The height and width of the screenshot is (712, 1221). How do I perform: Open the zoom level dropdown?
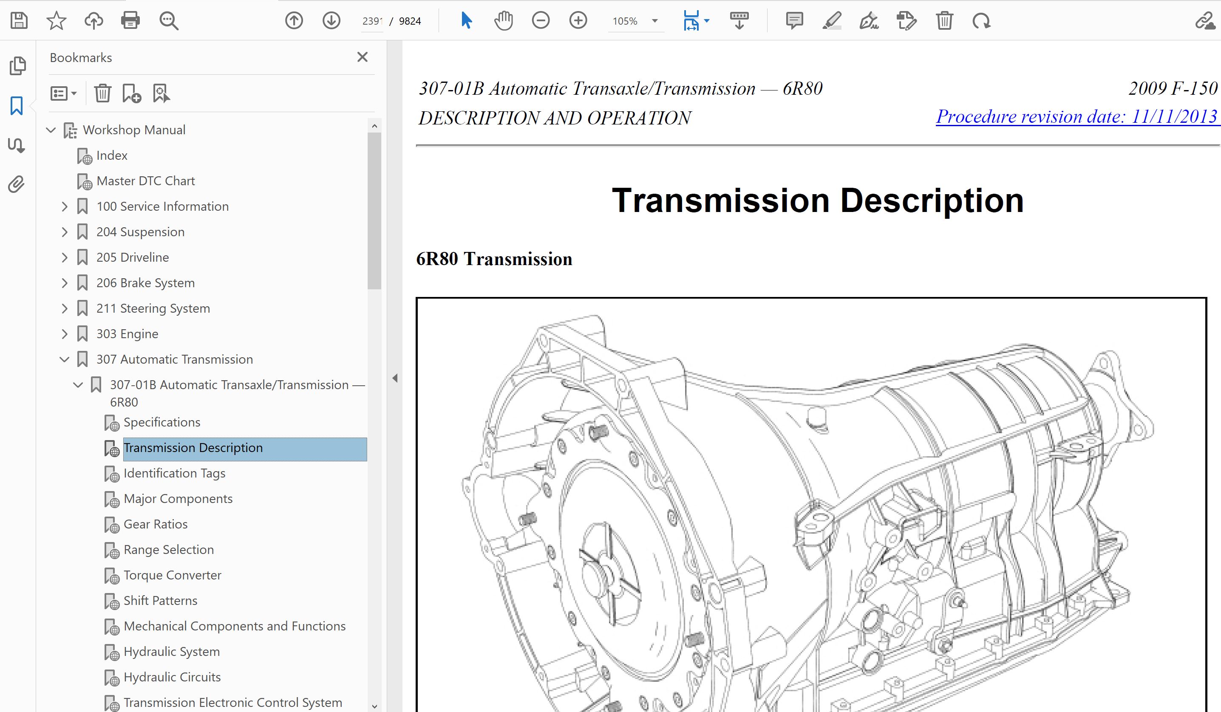[x=654, y=21]
